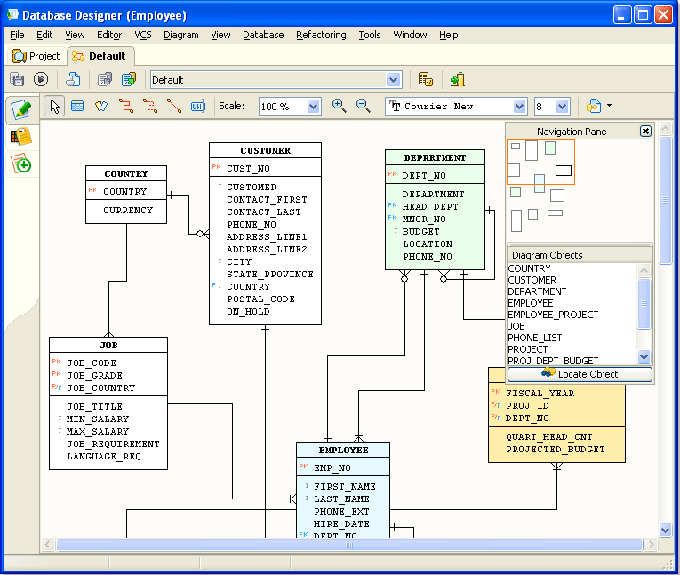This screenshot has width=680, height=575.
Task: Click the new table tool icon
Action: 77,107
